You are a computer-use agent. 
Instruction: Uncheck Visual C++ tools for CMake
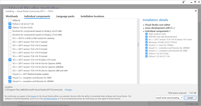click(146, 45)
